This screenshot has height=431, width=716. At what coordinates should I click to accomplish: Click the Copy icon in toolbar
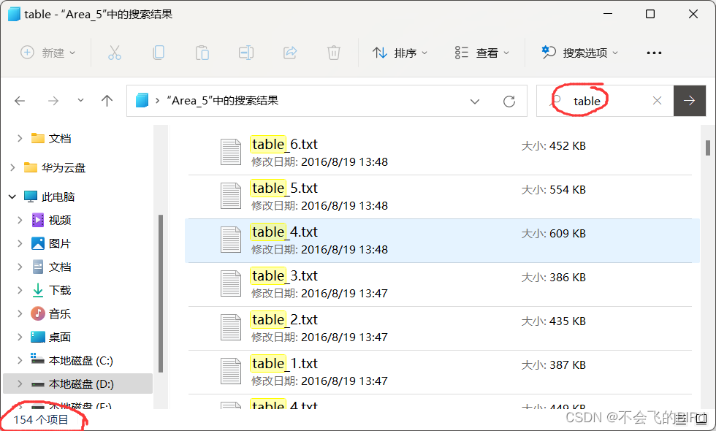pos(159,53)
